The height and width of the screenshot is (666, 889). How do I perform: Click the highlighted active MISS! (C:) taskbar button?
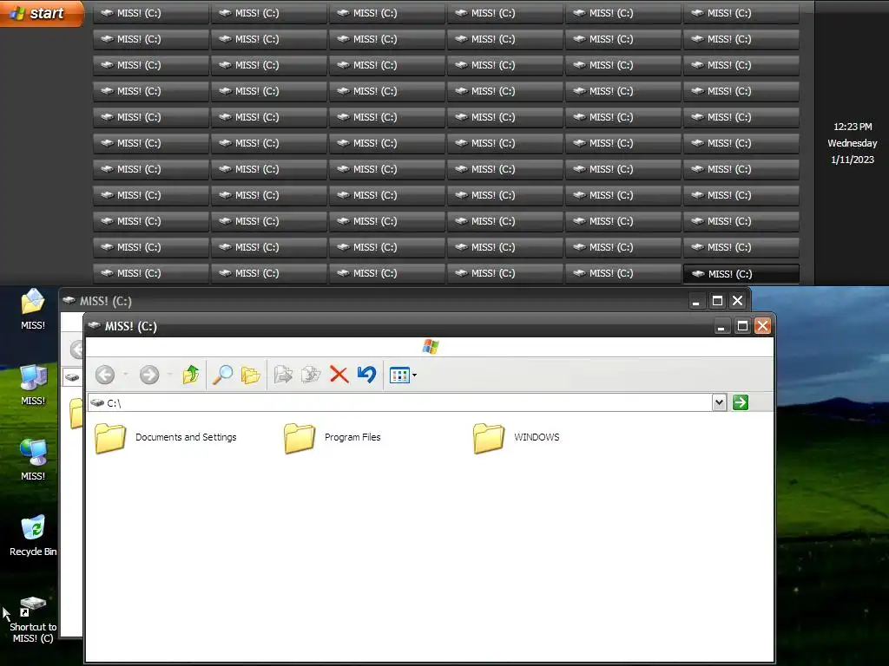tap(741, 274)
